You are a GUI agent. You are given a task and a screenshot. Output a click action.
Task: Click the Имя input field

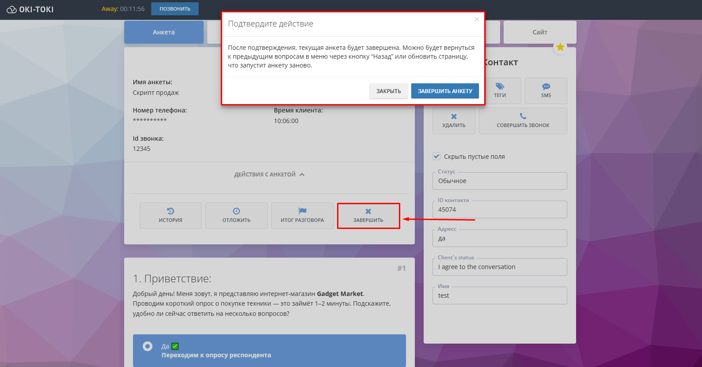(499, 296)
